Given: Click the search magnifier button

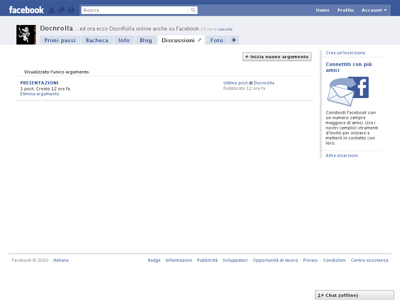Looking at the screenshot, I should pos(193,10).
